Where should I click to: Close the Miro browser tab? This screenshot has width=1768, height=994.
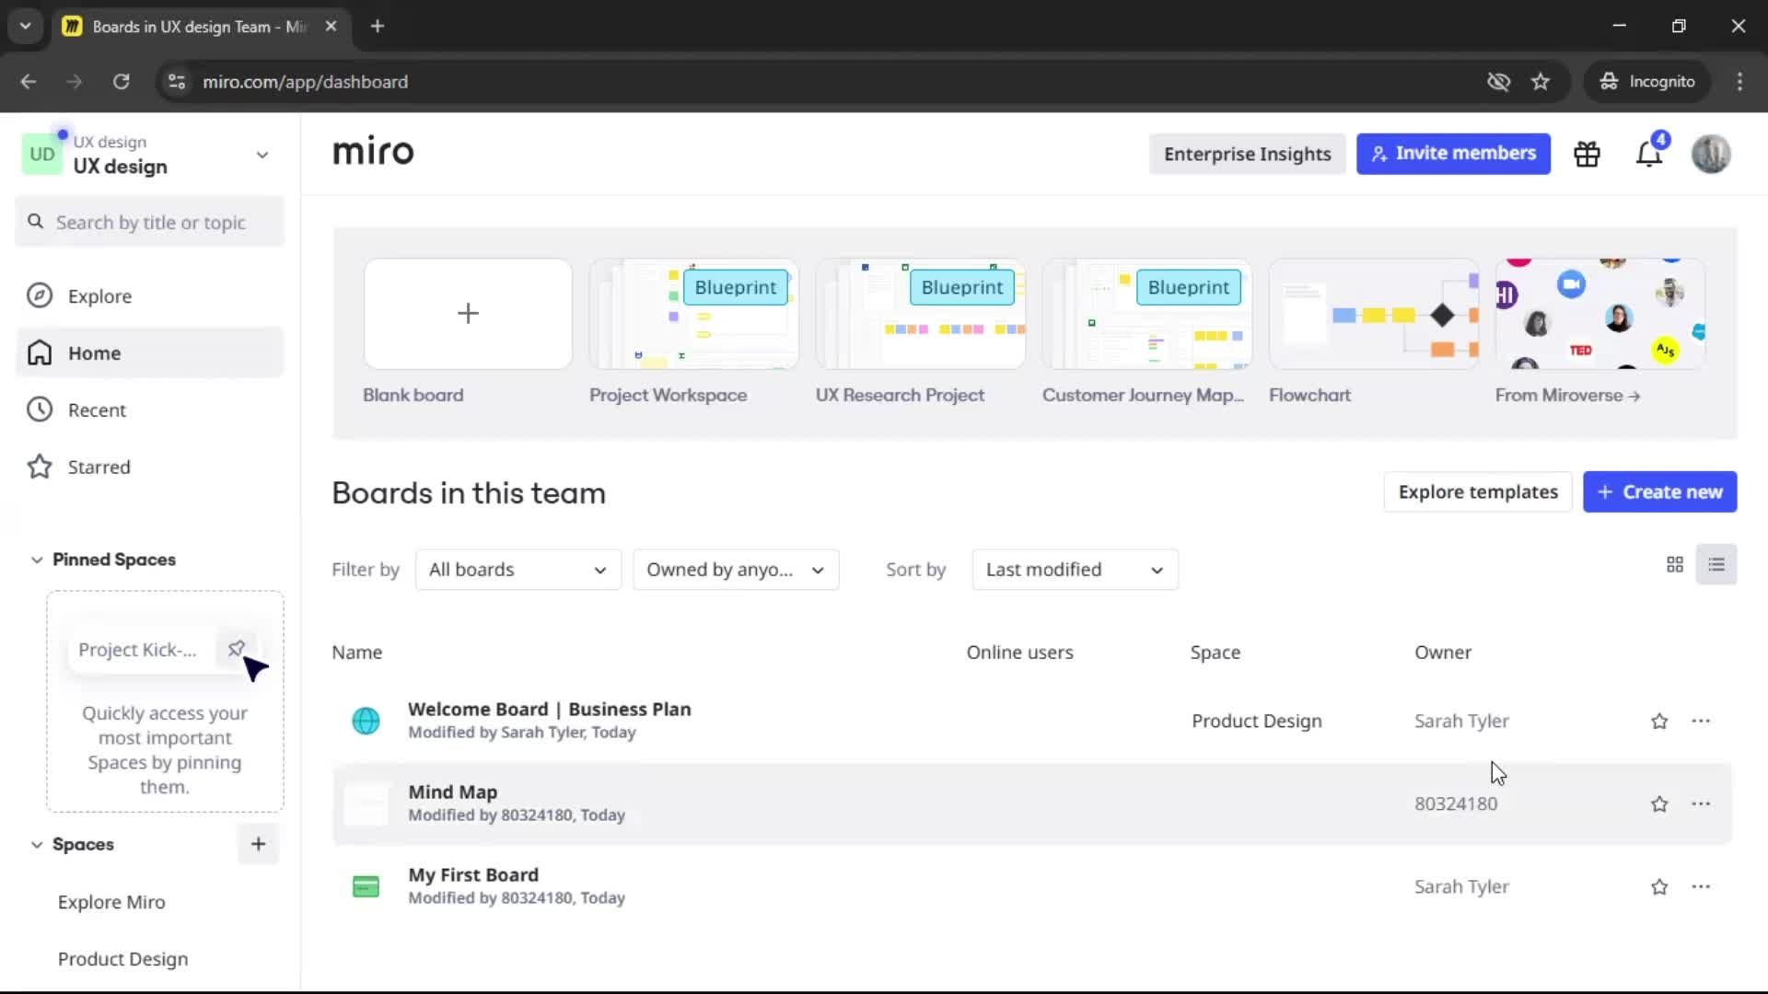coord(331,27)
